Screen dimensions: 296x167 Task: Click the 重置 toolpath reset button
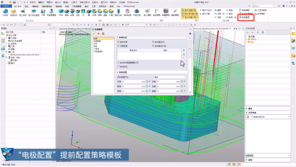click(x=218, y=10)
